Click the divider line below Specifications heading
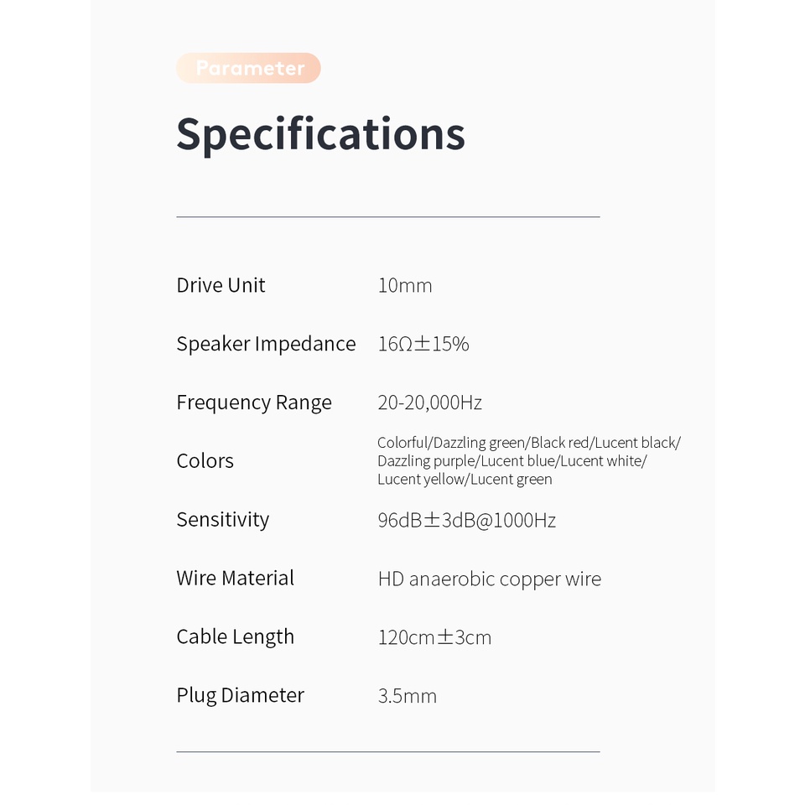The height and width of the screenshot is (805, 805). (x=387, y=217)
